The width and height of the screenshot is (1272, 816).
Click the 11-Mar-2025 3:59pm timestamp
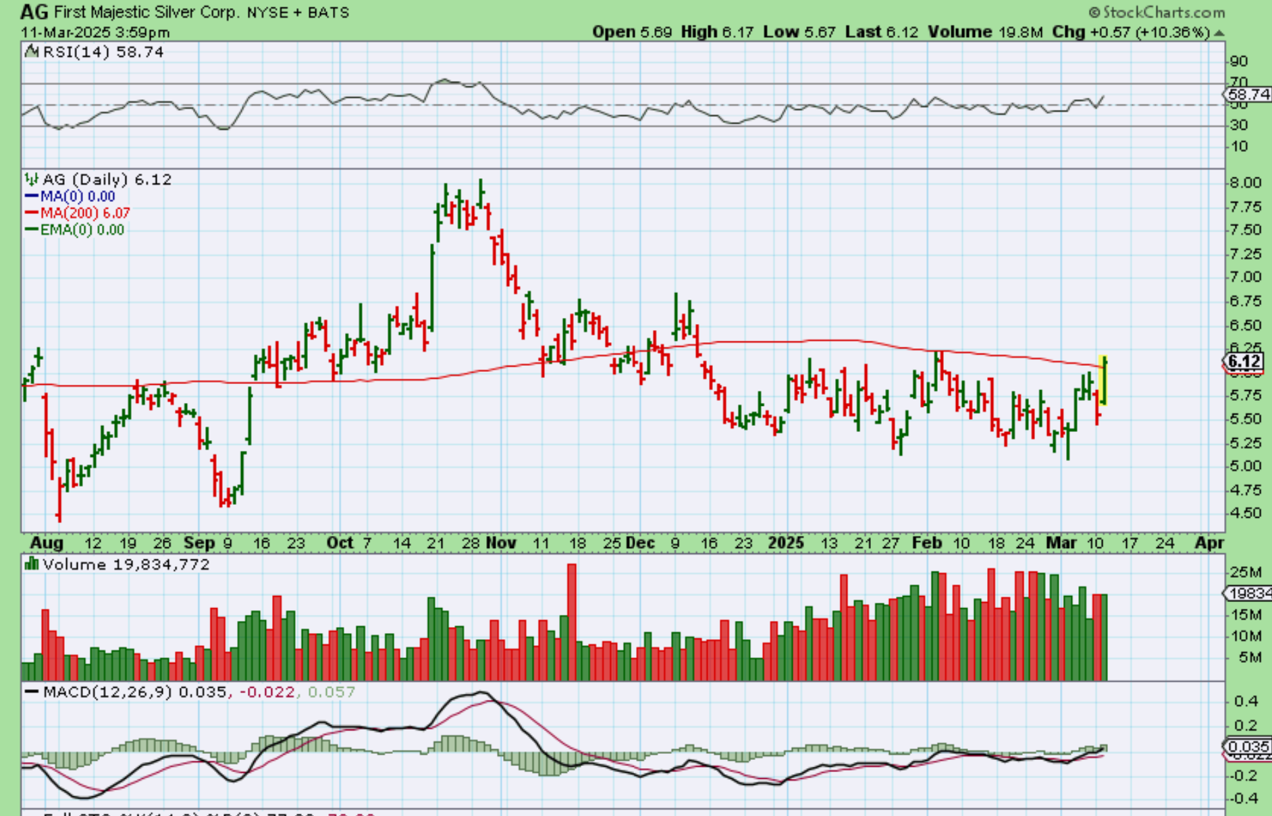point(95,32)
